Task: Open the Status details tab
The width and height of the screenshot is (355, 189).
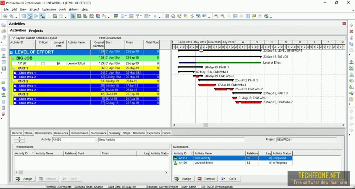Action: tap(28, 133)
